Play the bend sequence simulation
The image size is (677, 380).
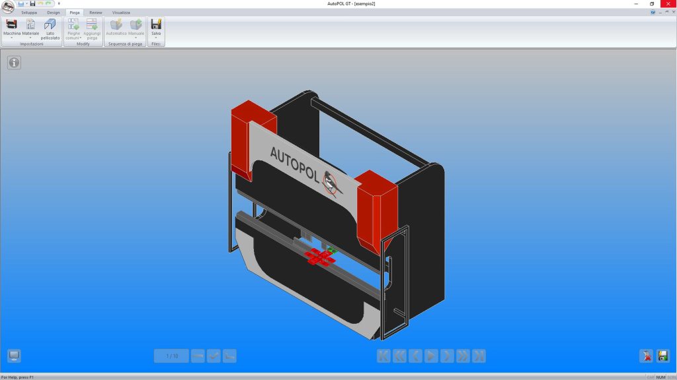pyautogui.click(x=431, y=356)
